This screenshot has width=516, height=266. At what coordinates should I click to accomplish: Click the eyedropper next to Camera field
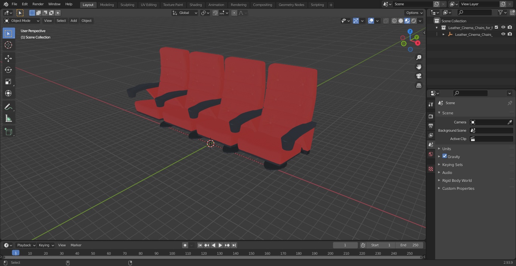pyautogui.click(x=510, y=122)
